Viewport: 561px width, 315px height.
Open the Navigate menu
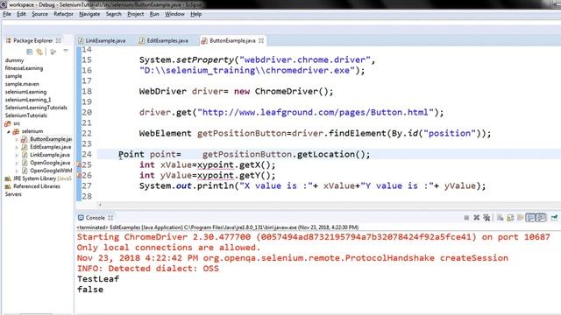tap(89, 14)
